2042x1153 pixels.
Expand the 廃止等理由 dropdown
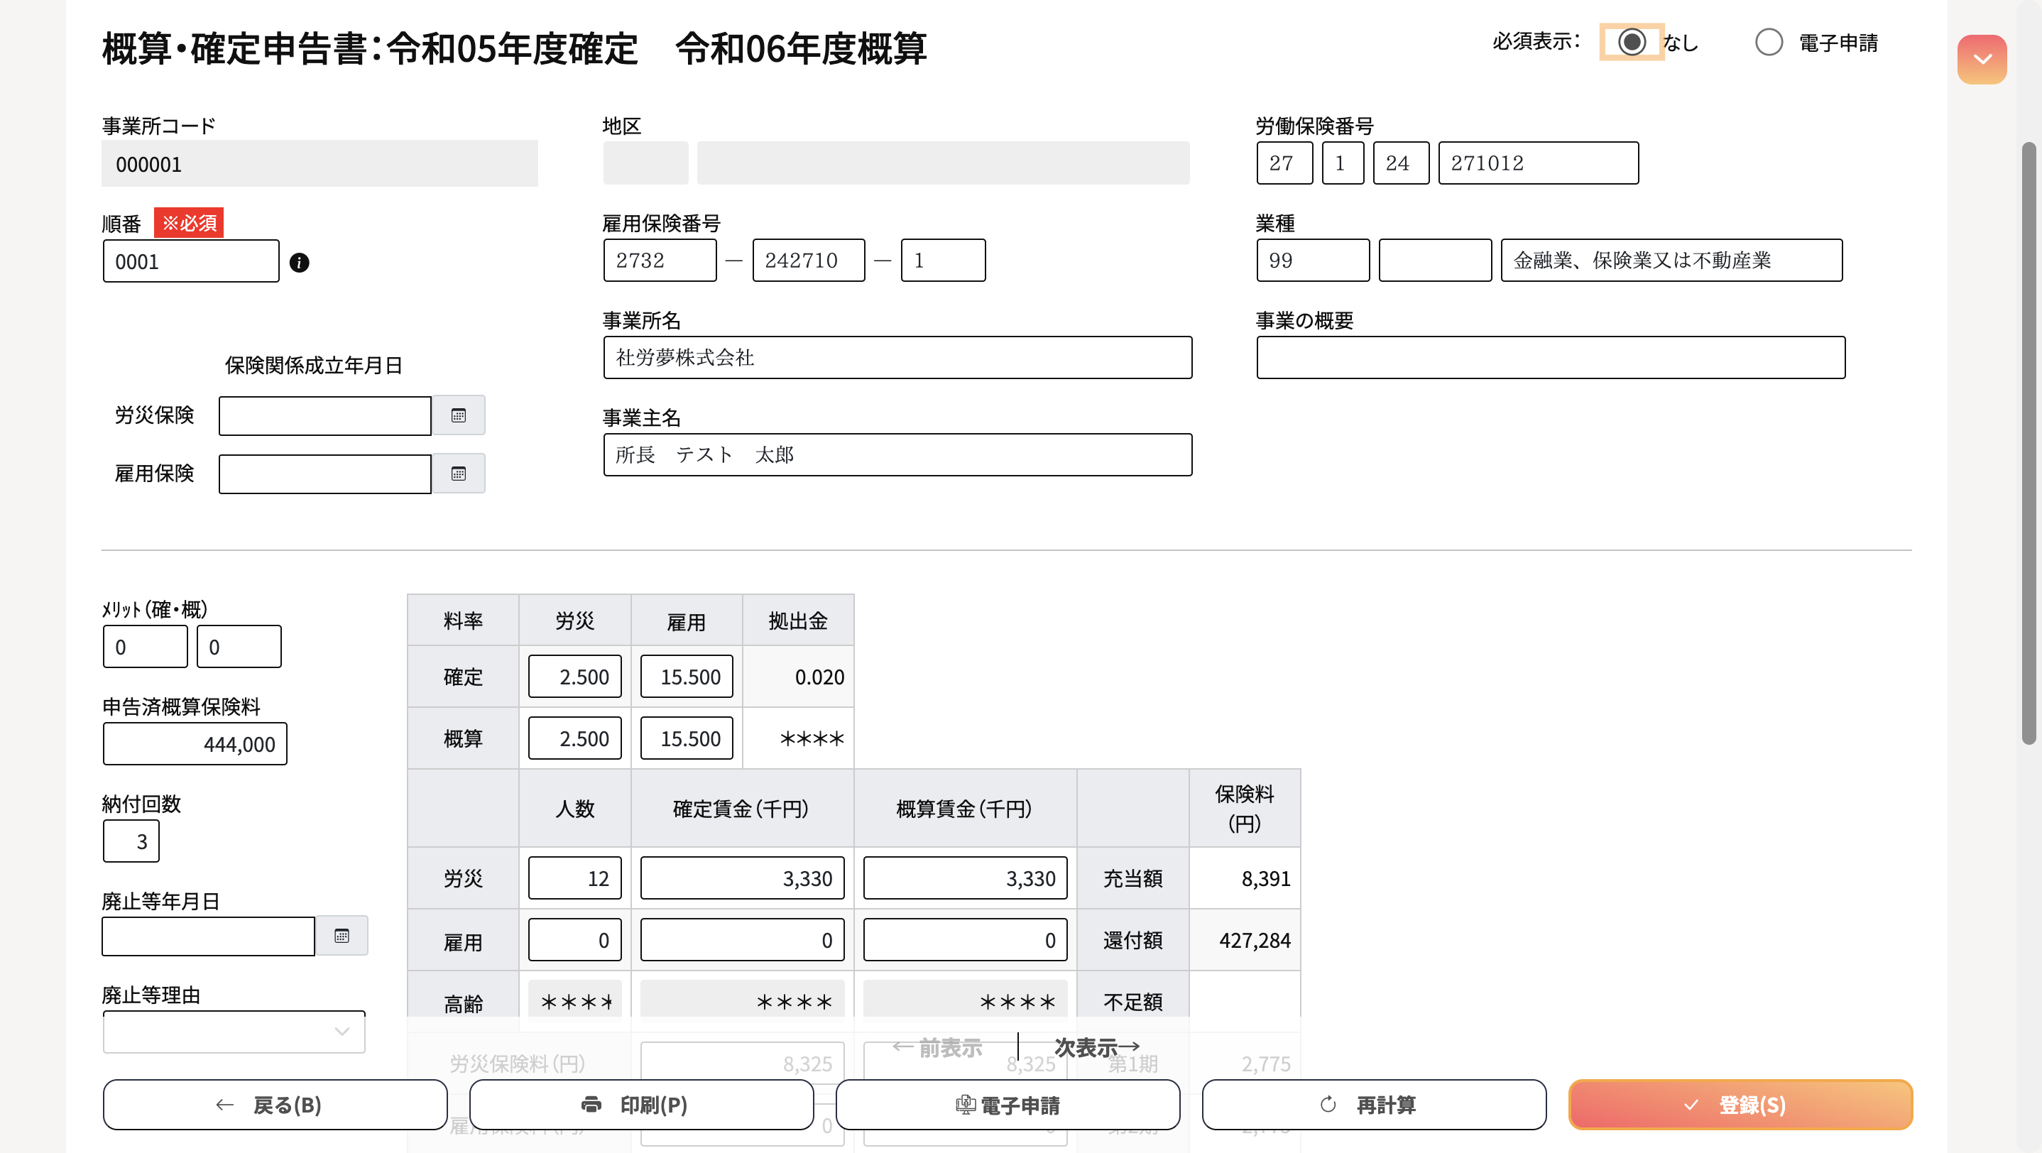click(x=234, y=1032)
